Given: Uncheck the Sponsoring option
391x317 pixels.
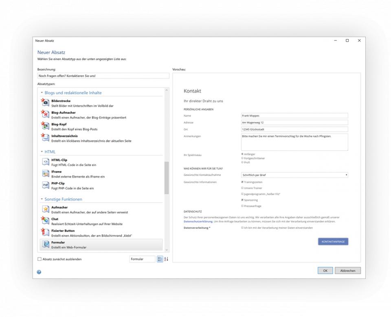Looking at the screenshot, I should 242,200.
